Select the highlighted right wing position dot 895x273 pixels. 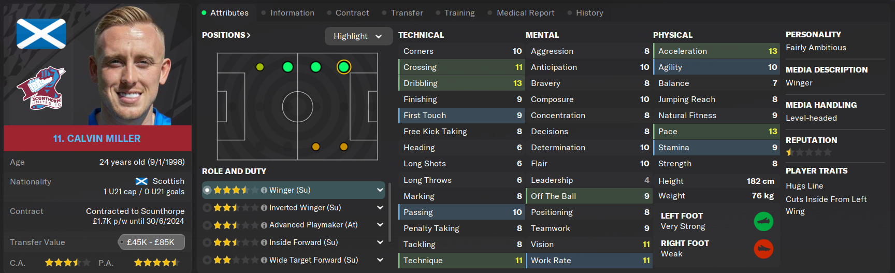coord(343,67)
